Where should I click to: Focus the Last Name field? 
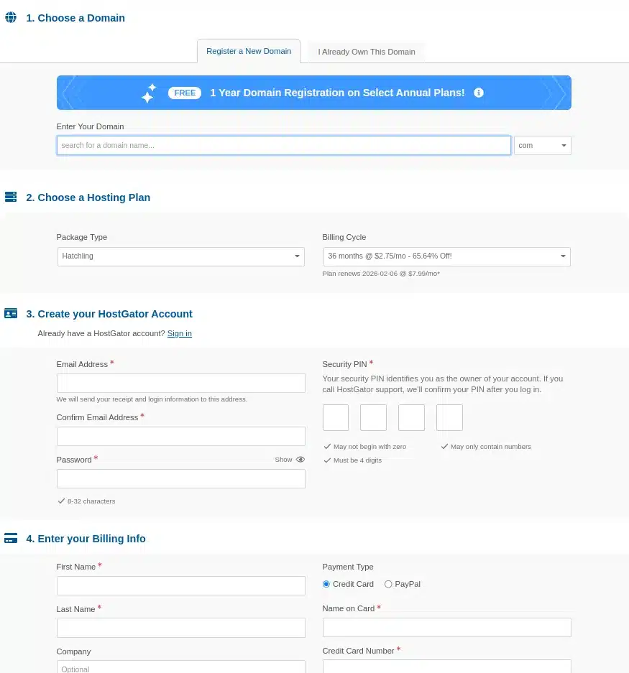181,628
